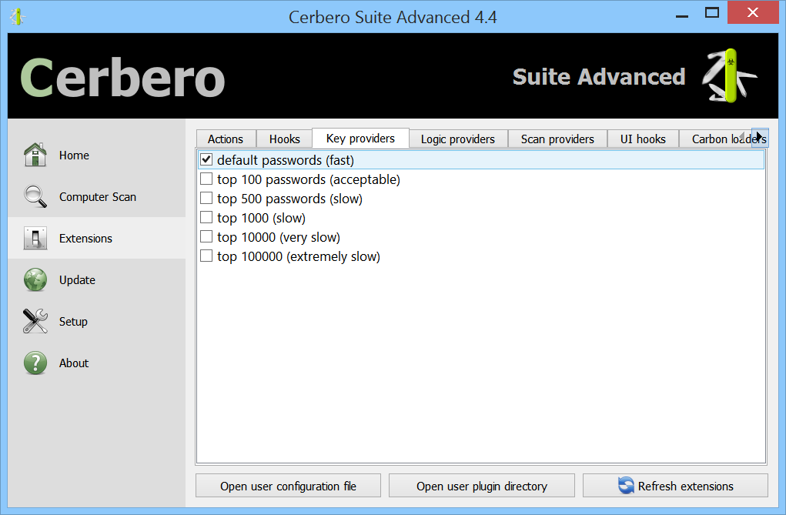
Task: Switch to the Actions tab
Action: 226,139
